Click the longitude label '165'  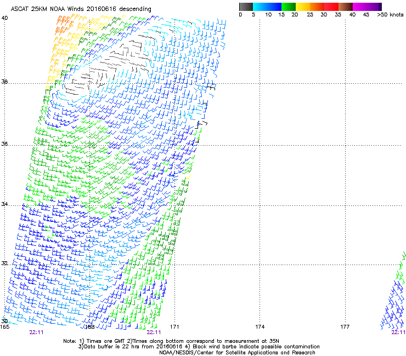(5, 327)
